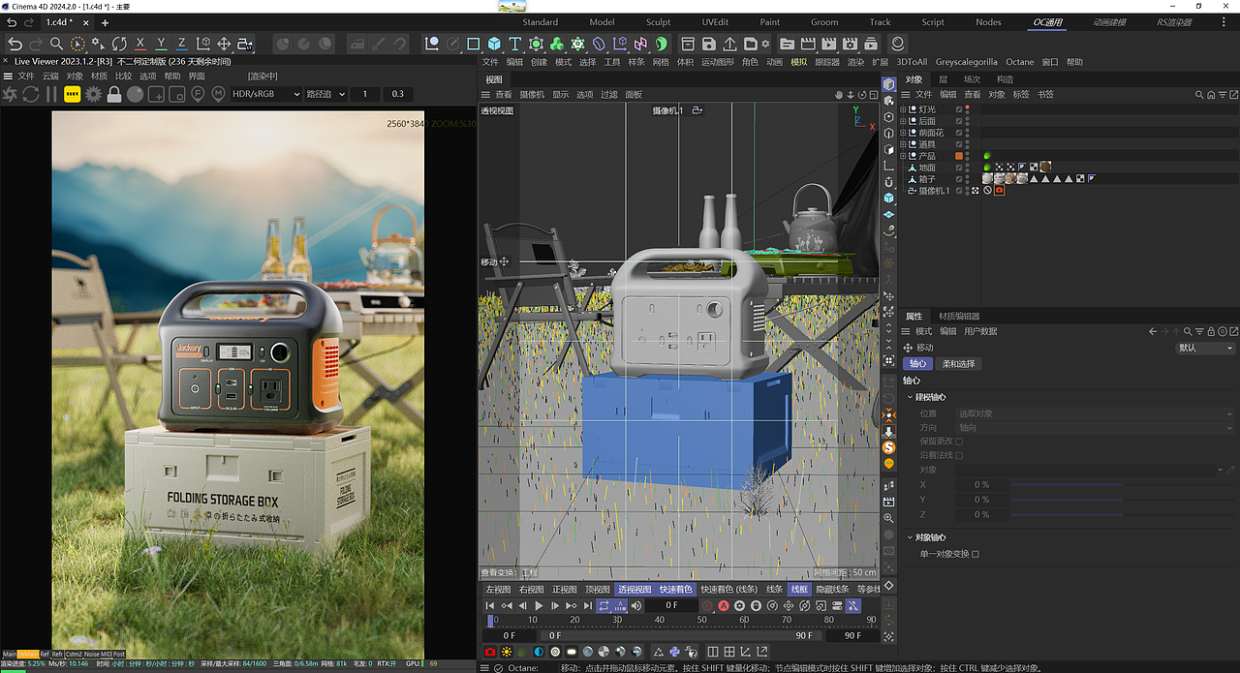
Task: Open the Octane menu
Action: 1019,62
